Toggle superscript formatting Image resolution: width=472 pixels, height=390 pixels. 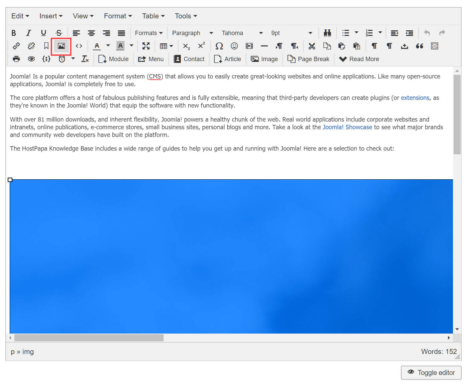[x=201, y=46]
